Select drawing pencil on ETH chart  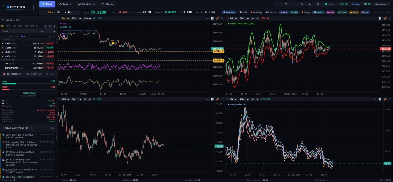click(x=385, y=18)
